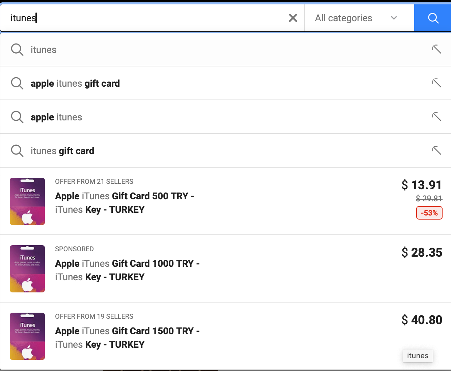This screenshot has height=371, width=451.
Task: Click magnifier icon of "itunes" suggestion row
Action: point(17,50)
